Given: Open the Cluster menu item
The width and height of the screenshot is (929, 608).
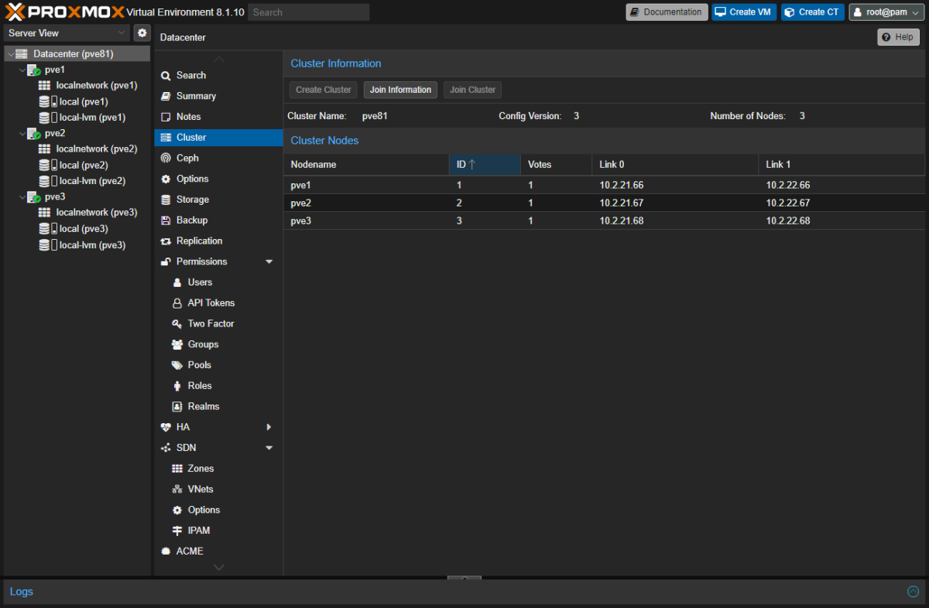Looking at the screenshot, I should [219, 138].
